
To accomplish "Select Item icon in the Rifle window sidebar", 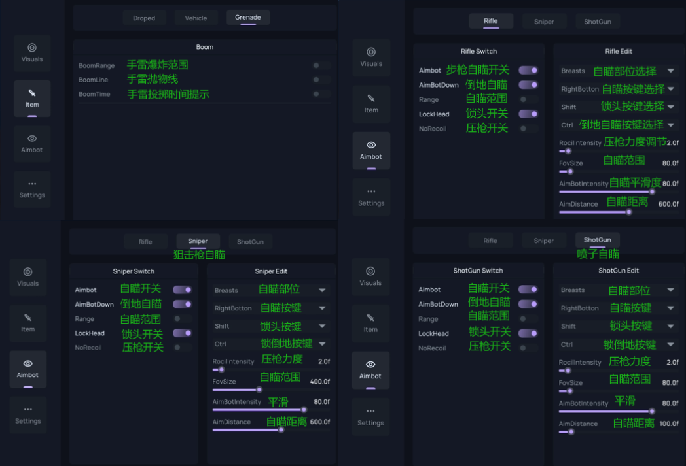I will coord(371,103).
